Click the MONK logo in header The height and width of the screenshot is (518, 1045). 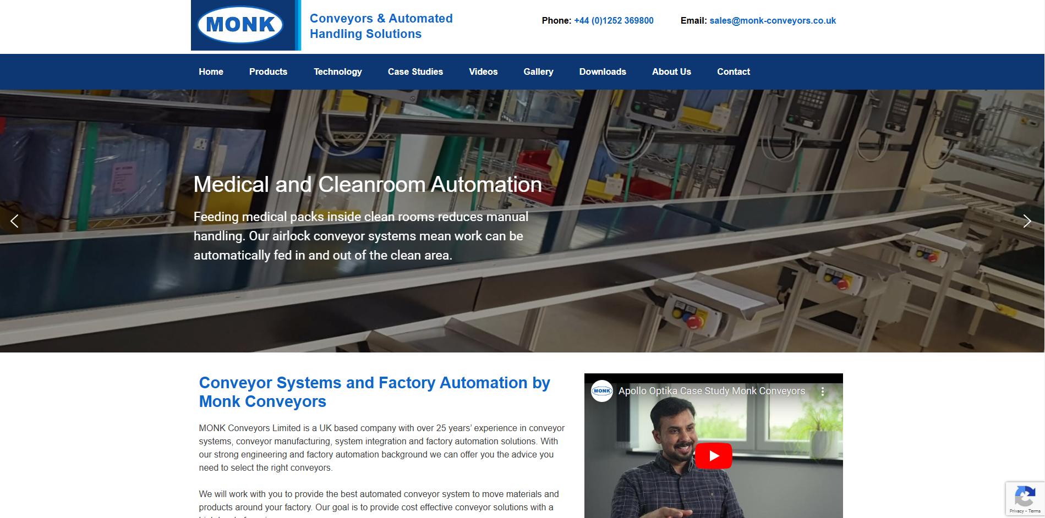(240, 25)
